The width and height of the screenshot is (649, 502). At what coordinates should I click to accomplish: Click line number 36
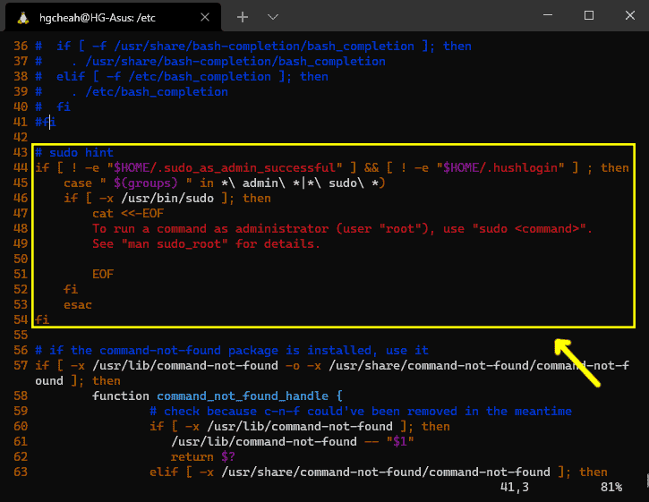[21, 46]
